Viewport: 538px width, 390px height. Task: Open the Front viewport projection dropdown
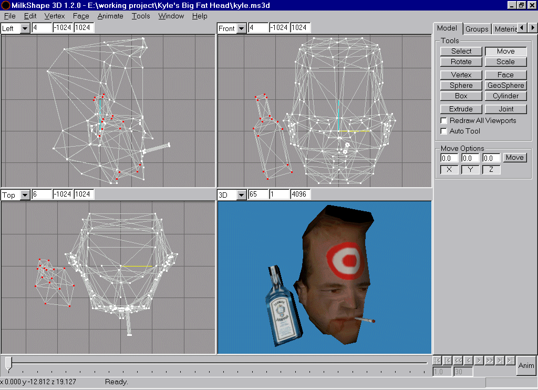(241, 28)
